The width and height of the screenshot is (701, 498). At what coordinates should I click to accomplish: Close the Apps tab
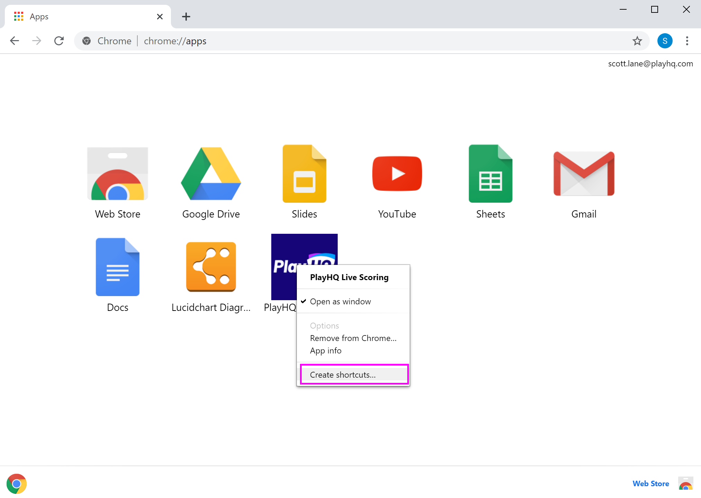pyautogui.click(x=160, y=17)
